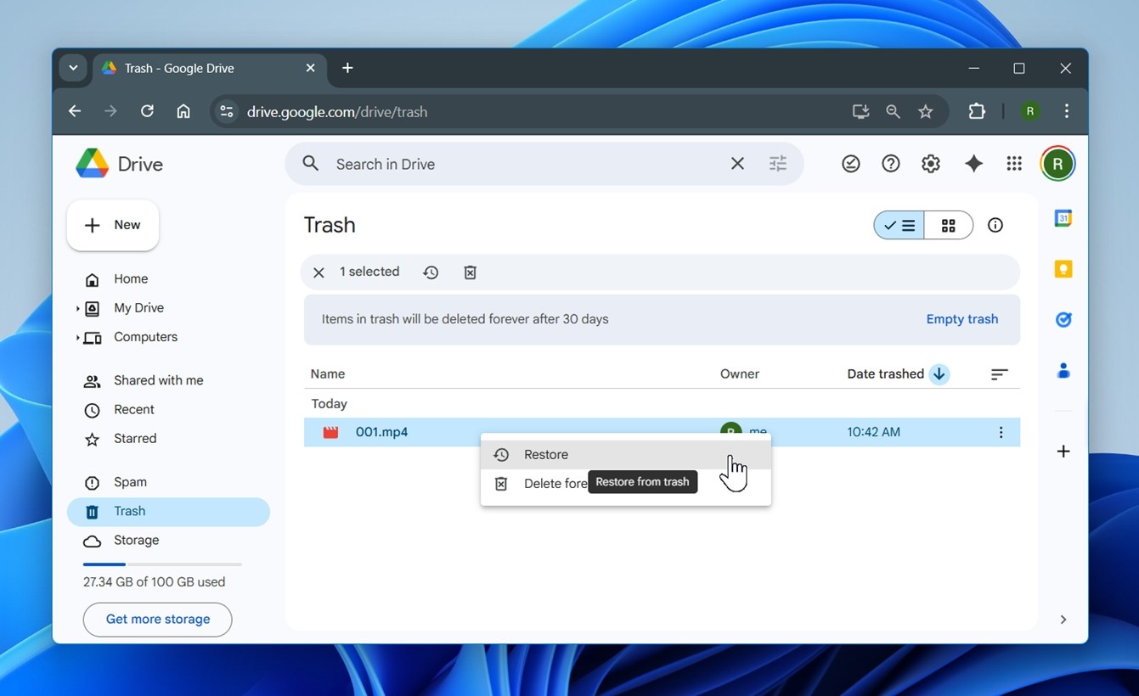The height and width of the screenshot is (696, 1139).
Task: Click the Get more storage button
Action: pos(157,620)
